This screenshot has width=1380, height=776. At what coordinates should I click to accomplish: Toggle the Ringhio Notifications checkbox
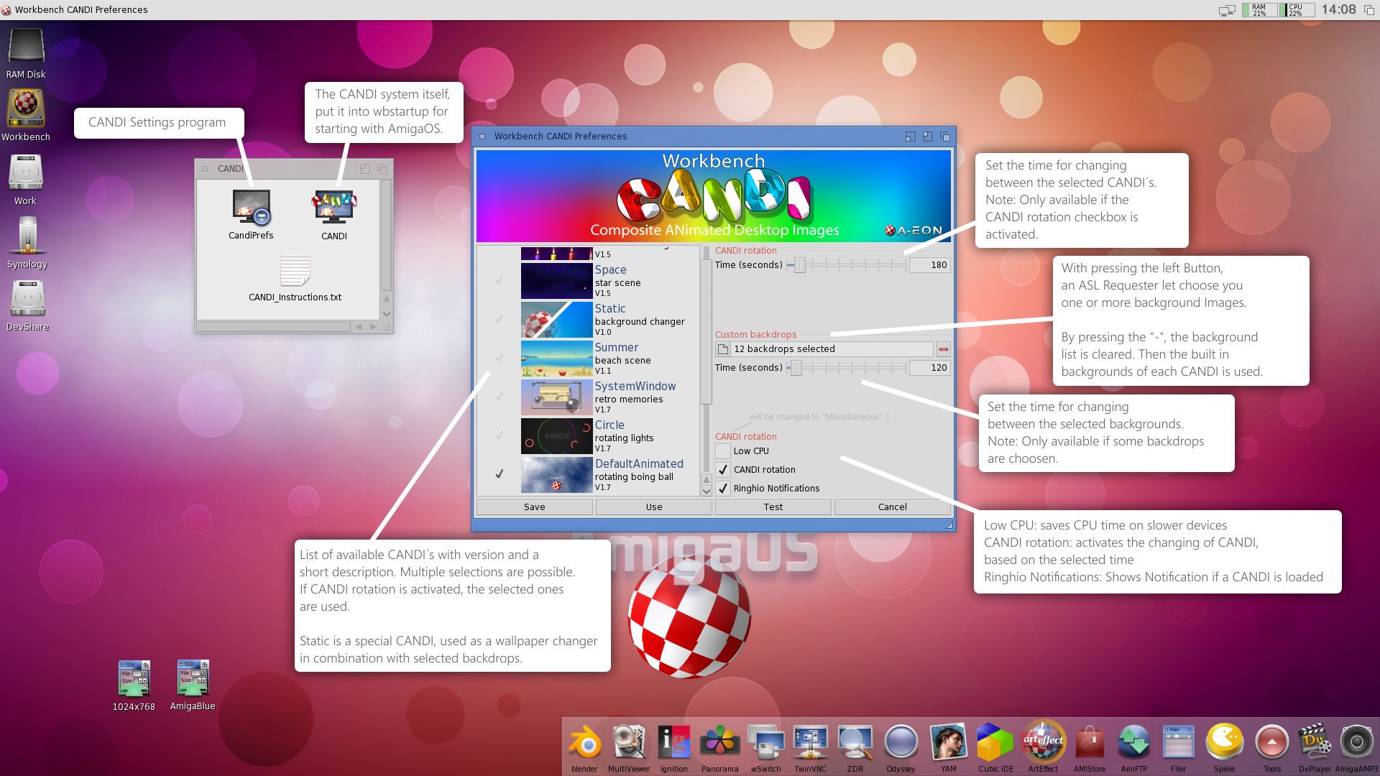pos(723,489)
